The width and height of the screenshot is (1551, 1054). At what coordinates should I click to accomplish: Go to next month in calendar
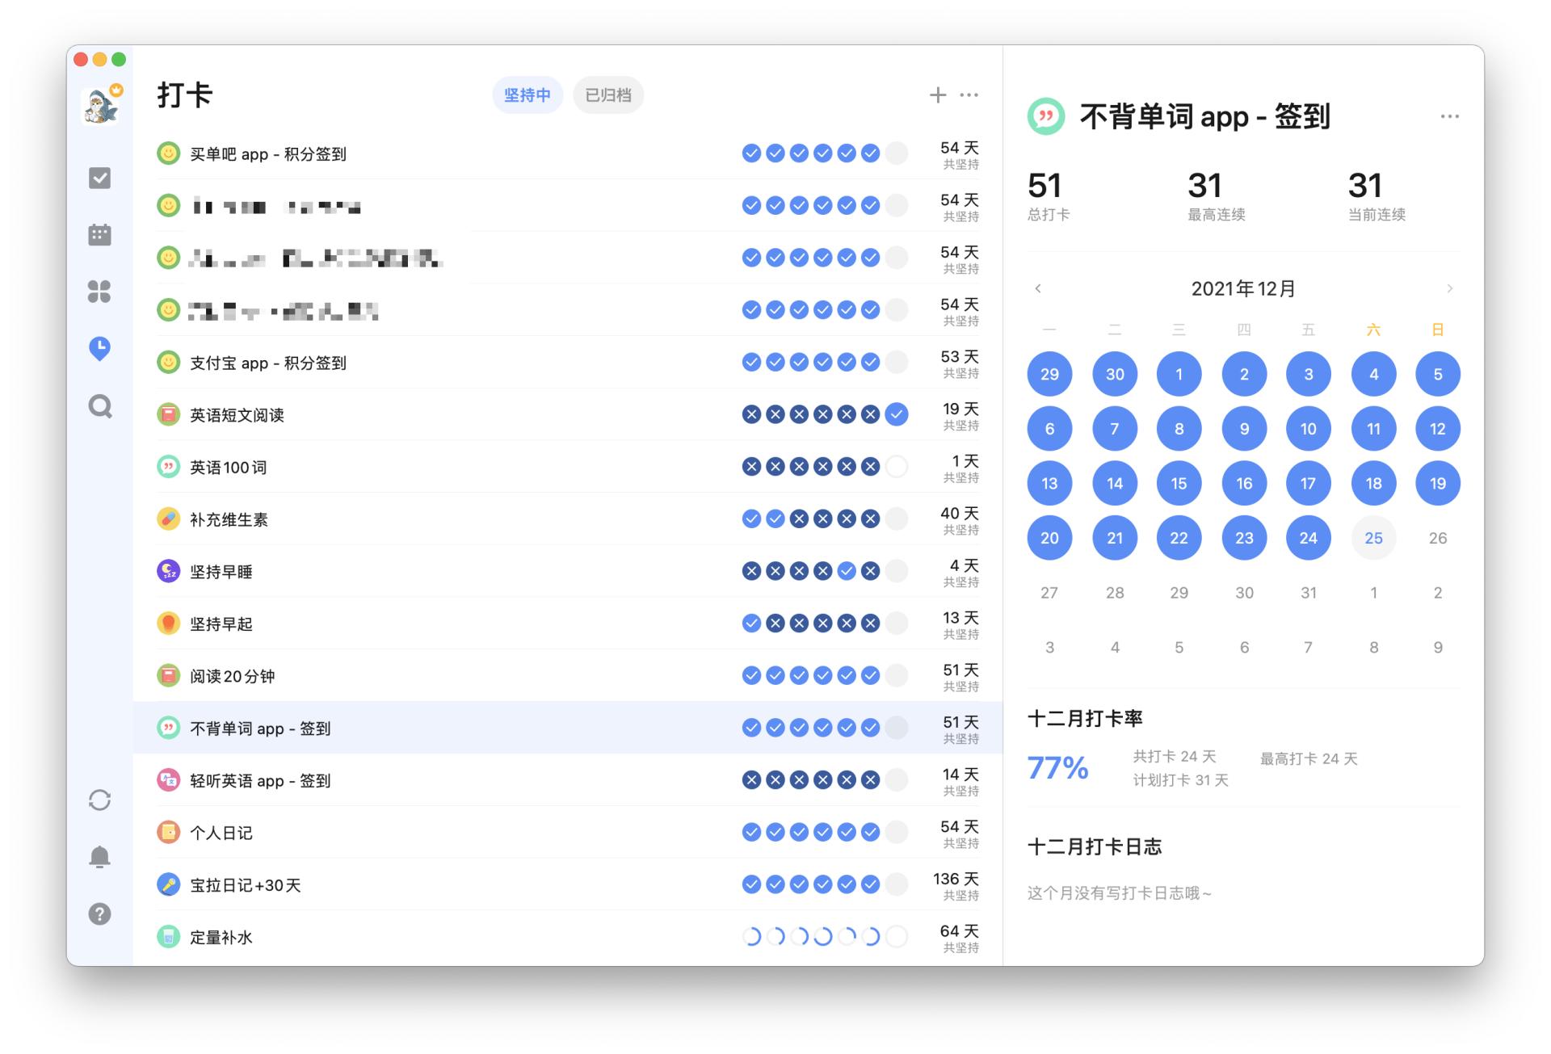(1449, 288)
